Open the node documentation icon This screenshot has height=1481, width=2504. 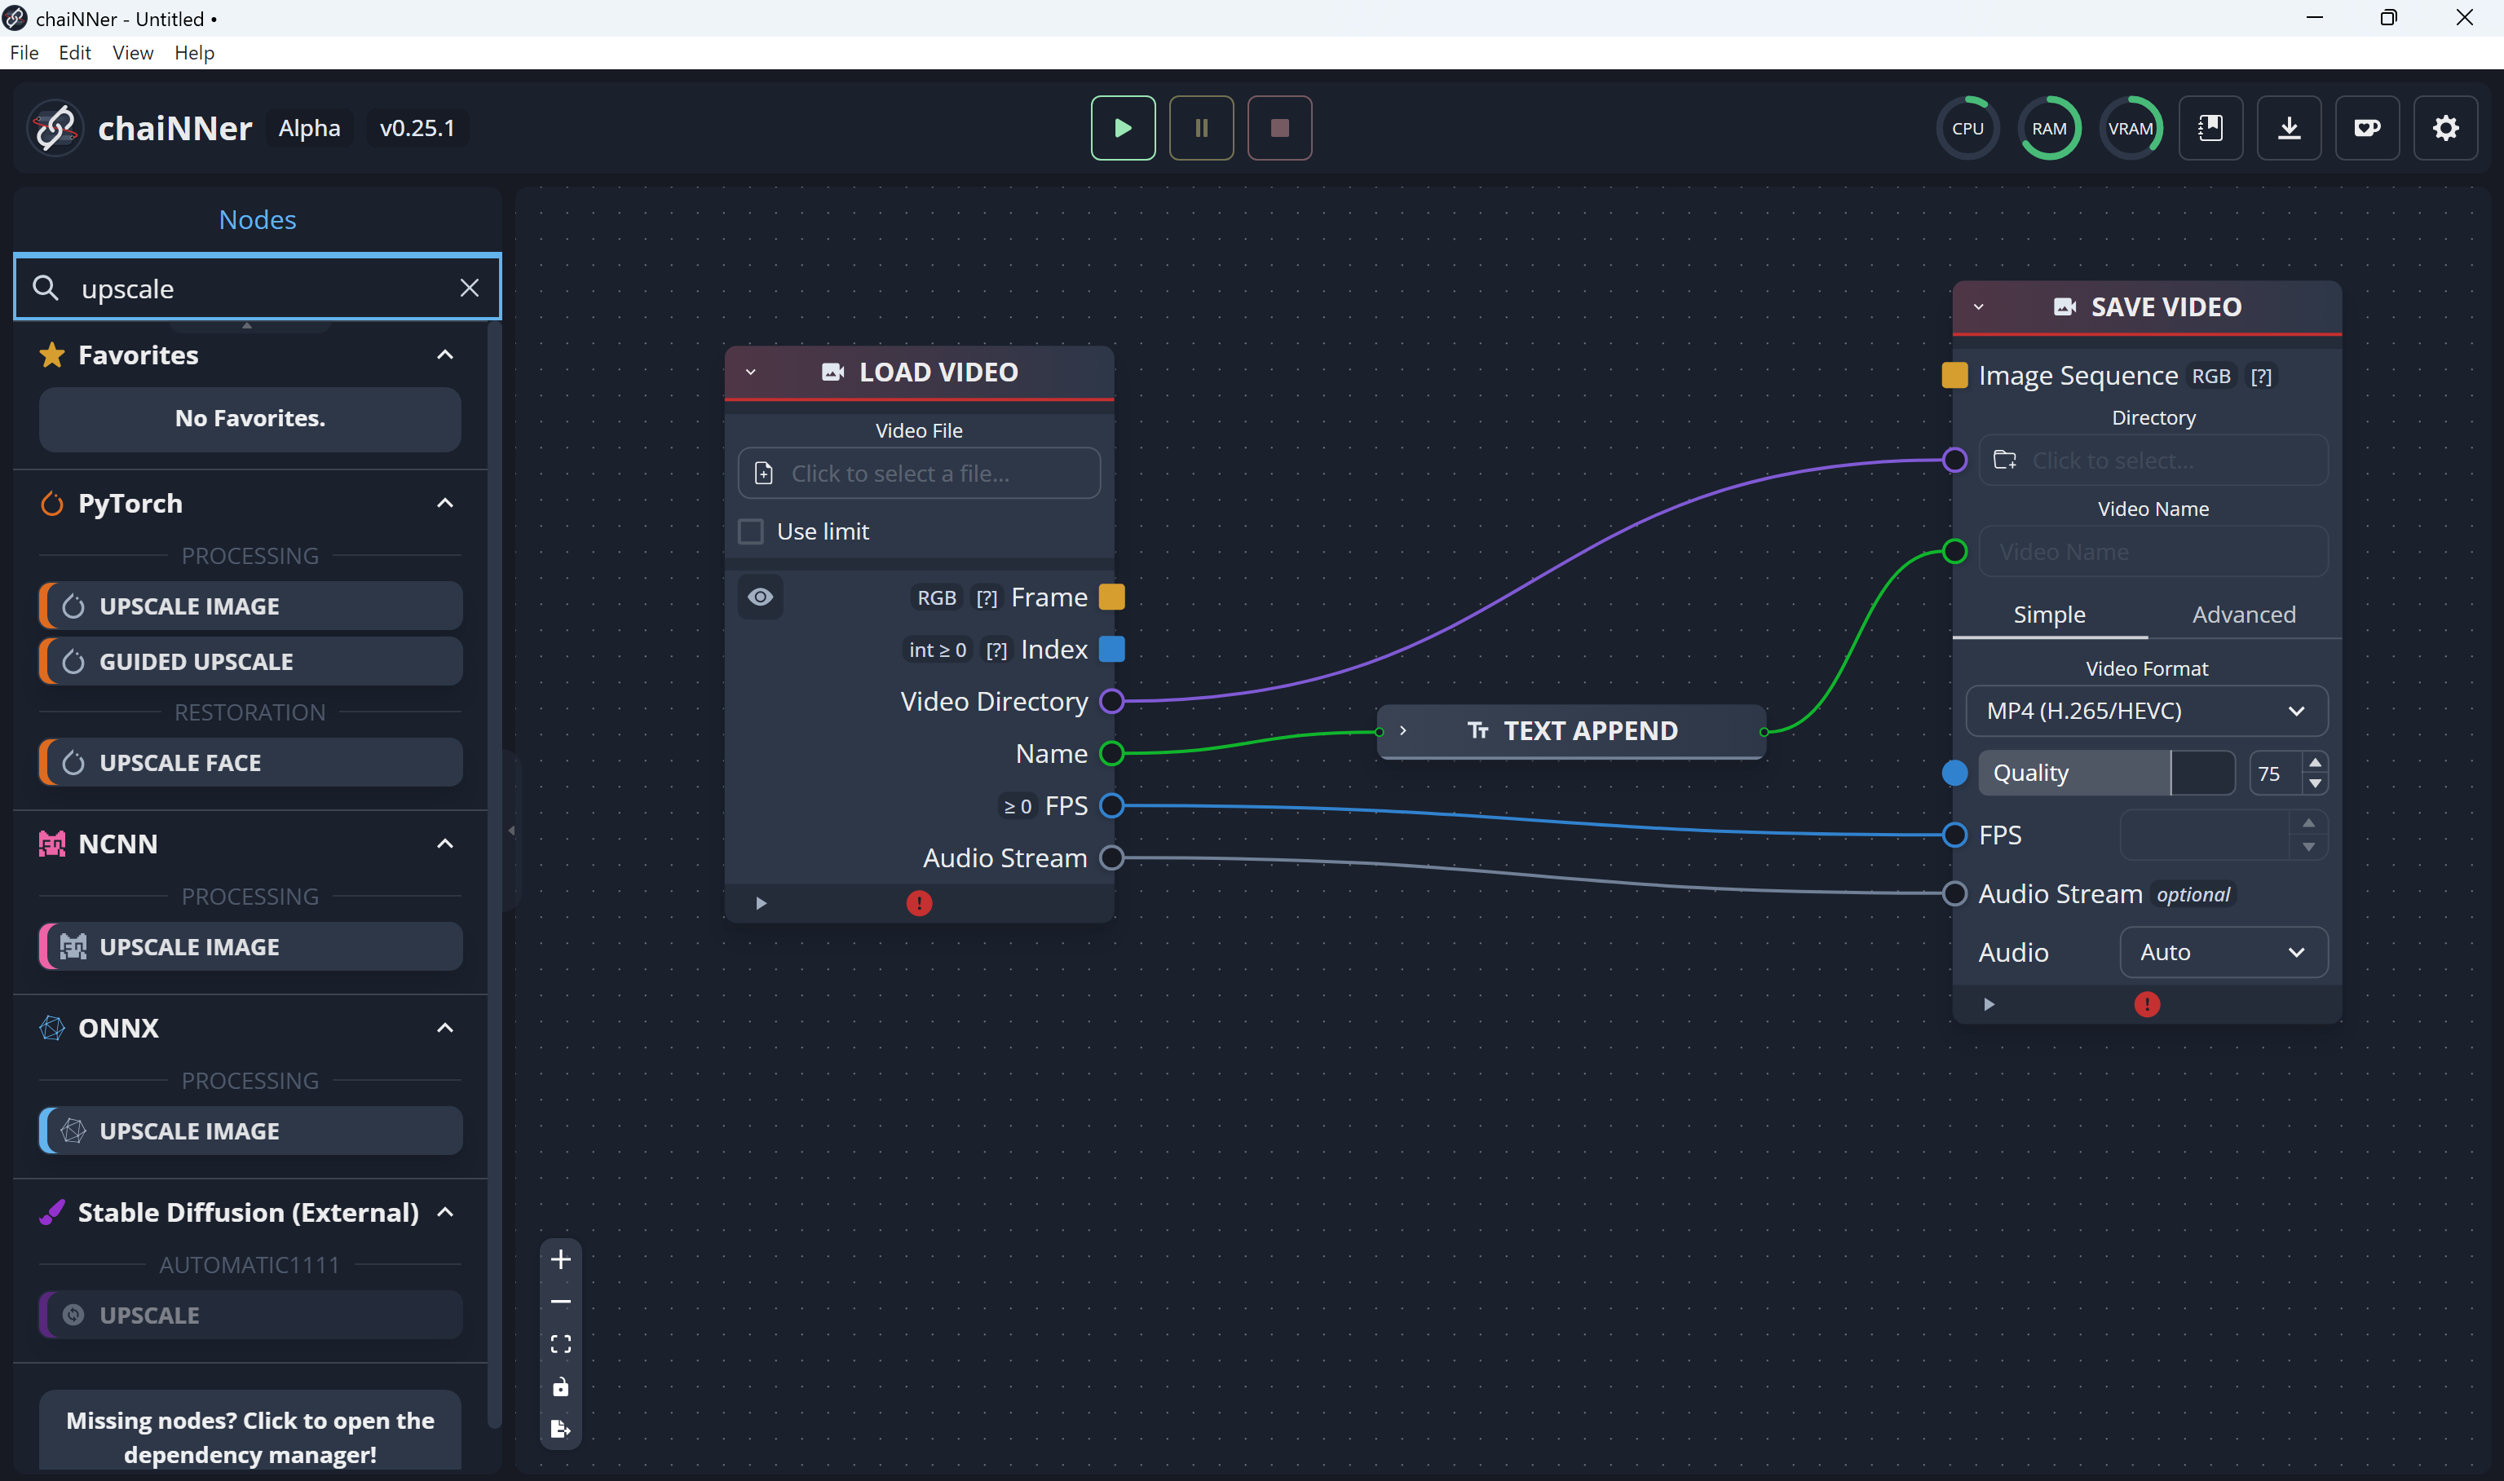[x=2210, y=128]
